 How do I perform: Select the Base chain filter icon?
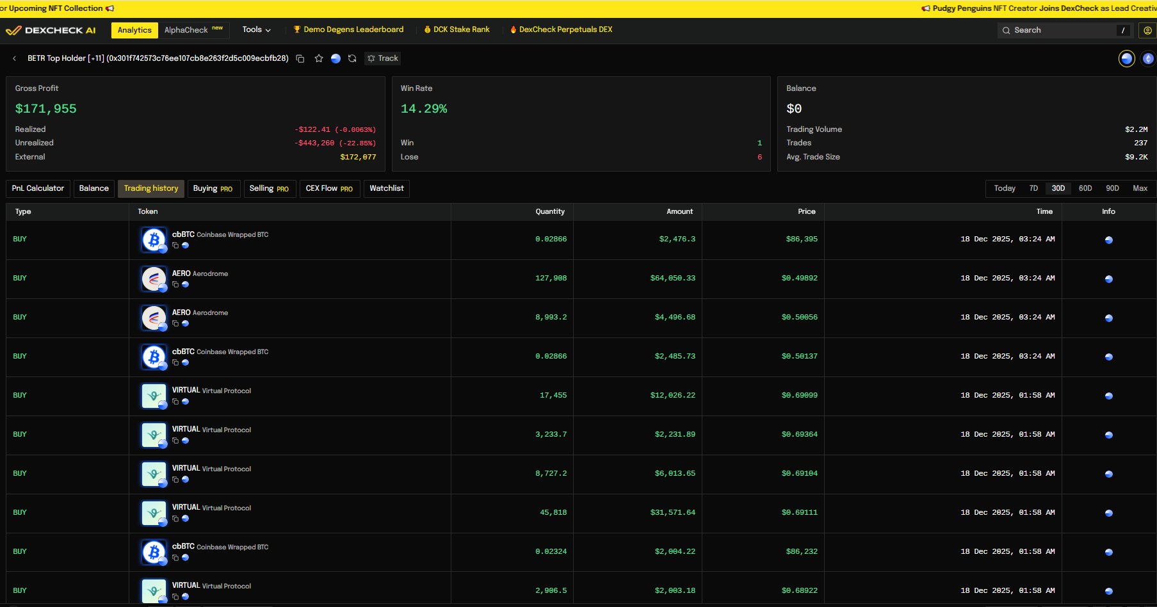(x=1126, y=59)
